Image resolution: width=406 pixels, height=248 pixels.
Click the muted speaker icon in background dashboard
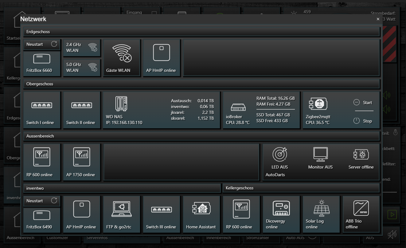pos(392,235)
